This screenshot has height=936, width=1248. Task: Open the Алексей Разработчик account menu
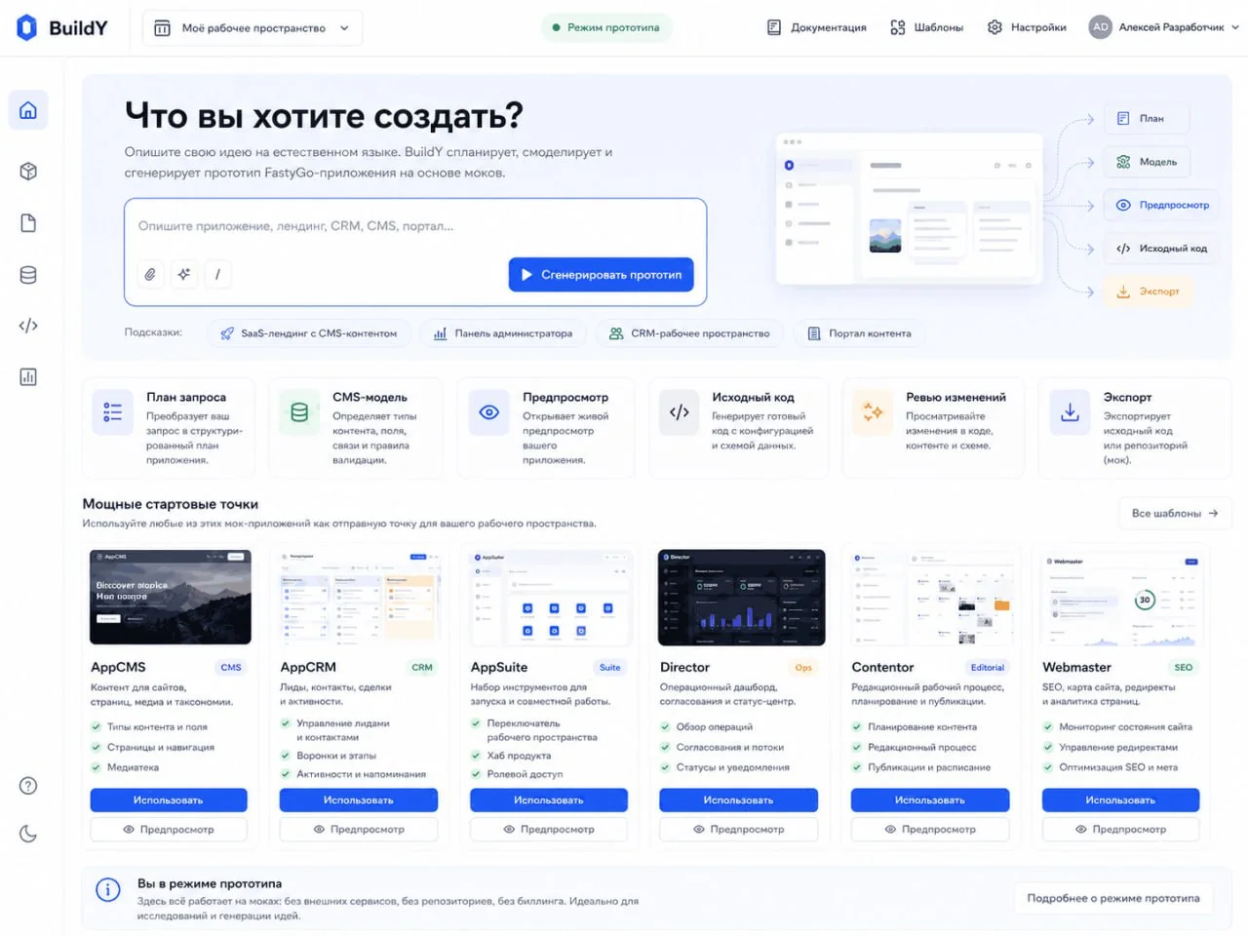click(x=1164, y=27)
